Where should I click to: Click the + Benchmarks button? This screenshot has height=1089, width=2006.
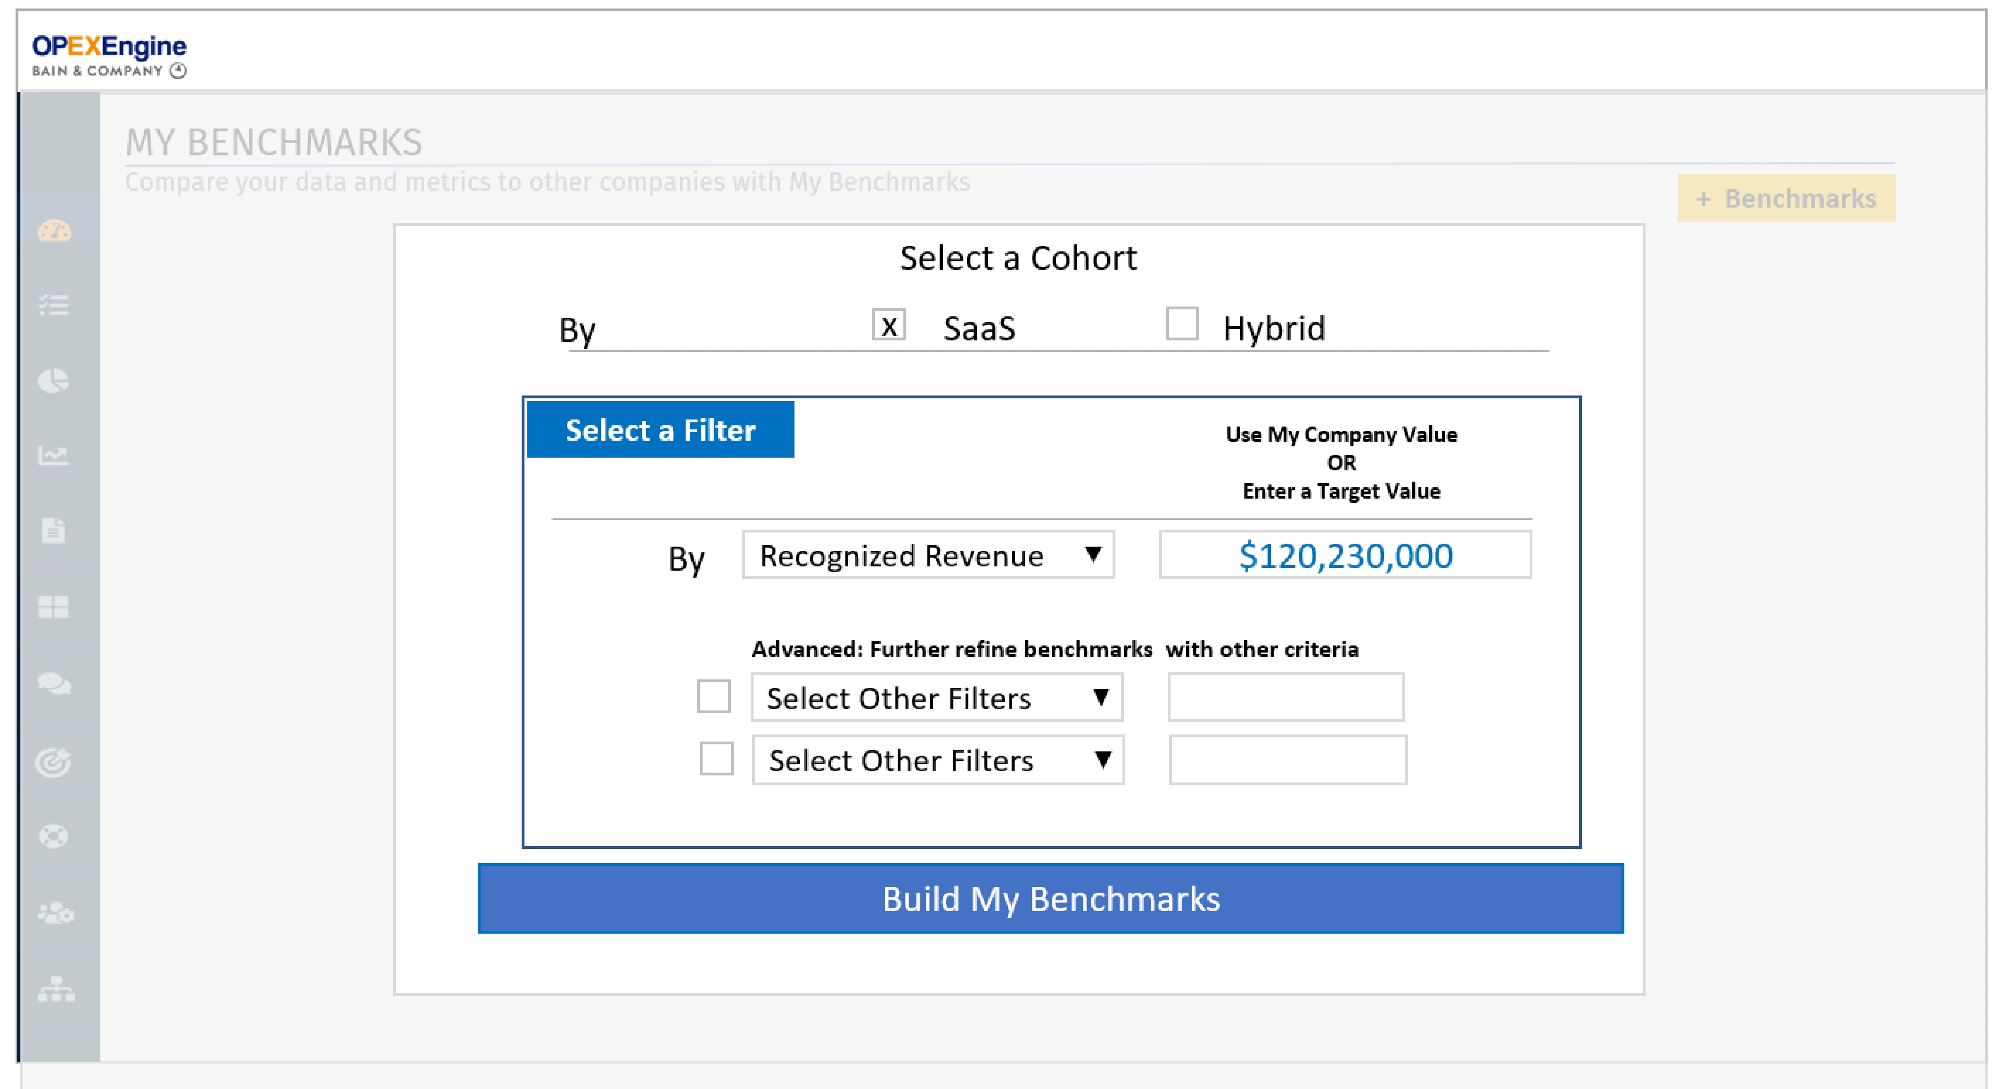[1786, 198]
